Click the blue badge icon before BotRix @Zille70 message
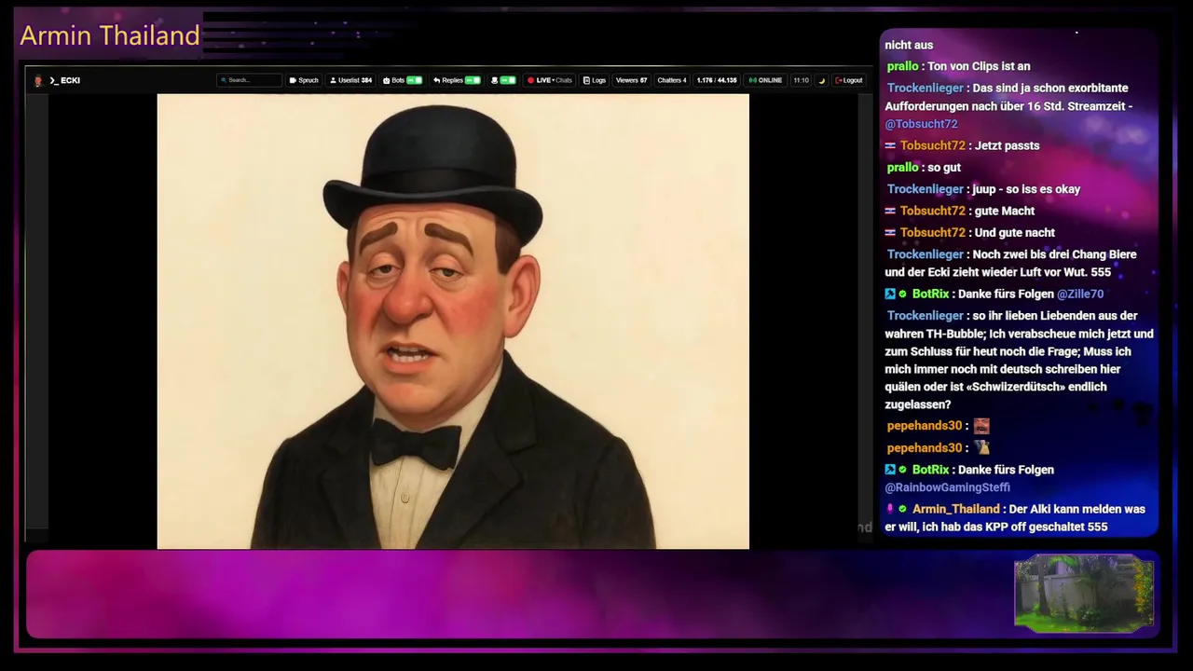 coord(890,294)
